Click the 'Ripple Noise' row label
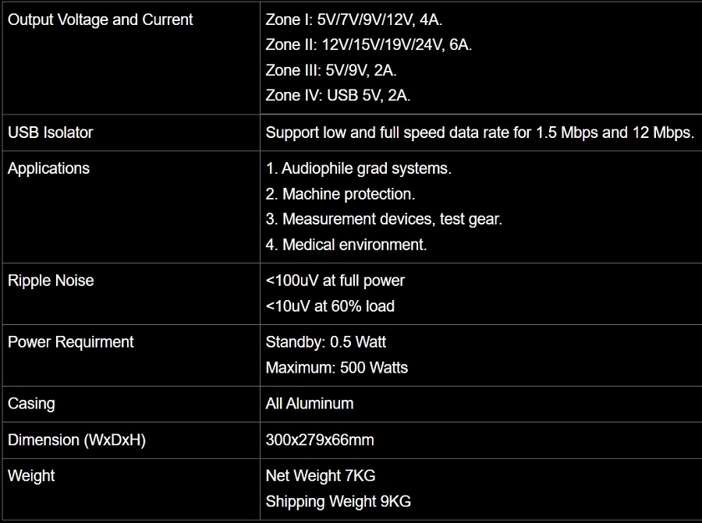The image size is (702, 523). (51, 281)
